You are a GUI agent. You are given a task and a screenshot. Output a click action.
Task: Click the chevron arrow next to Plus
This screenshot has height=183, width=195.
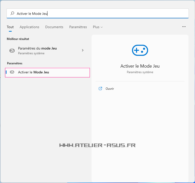[x=102, y=27]
